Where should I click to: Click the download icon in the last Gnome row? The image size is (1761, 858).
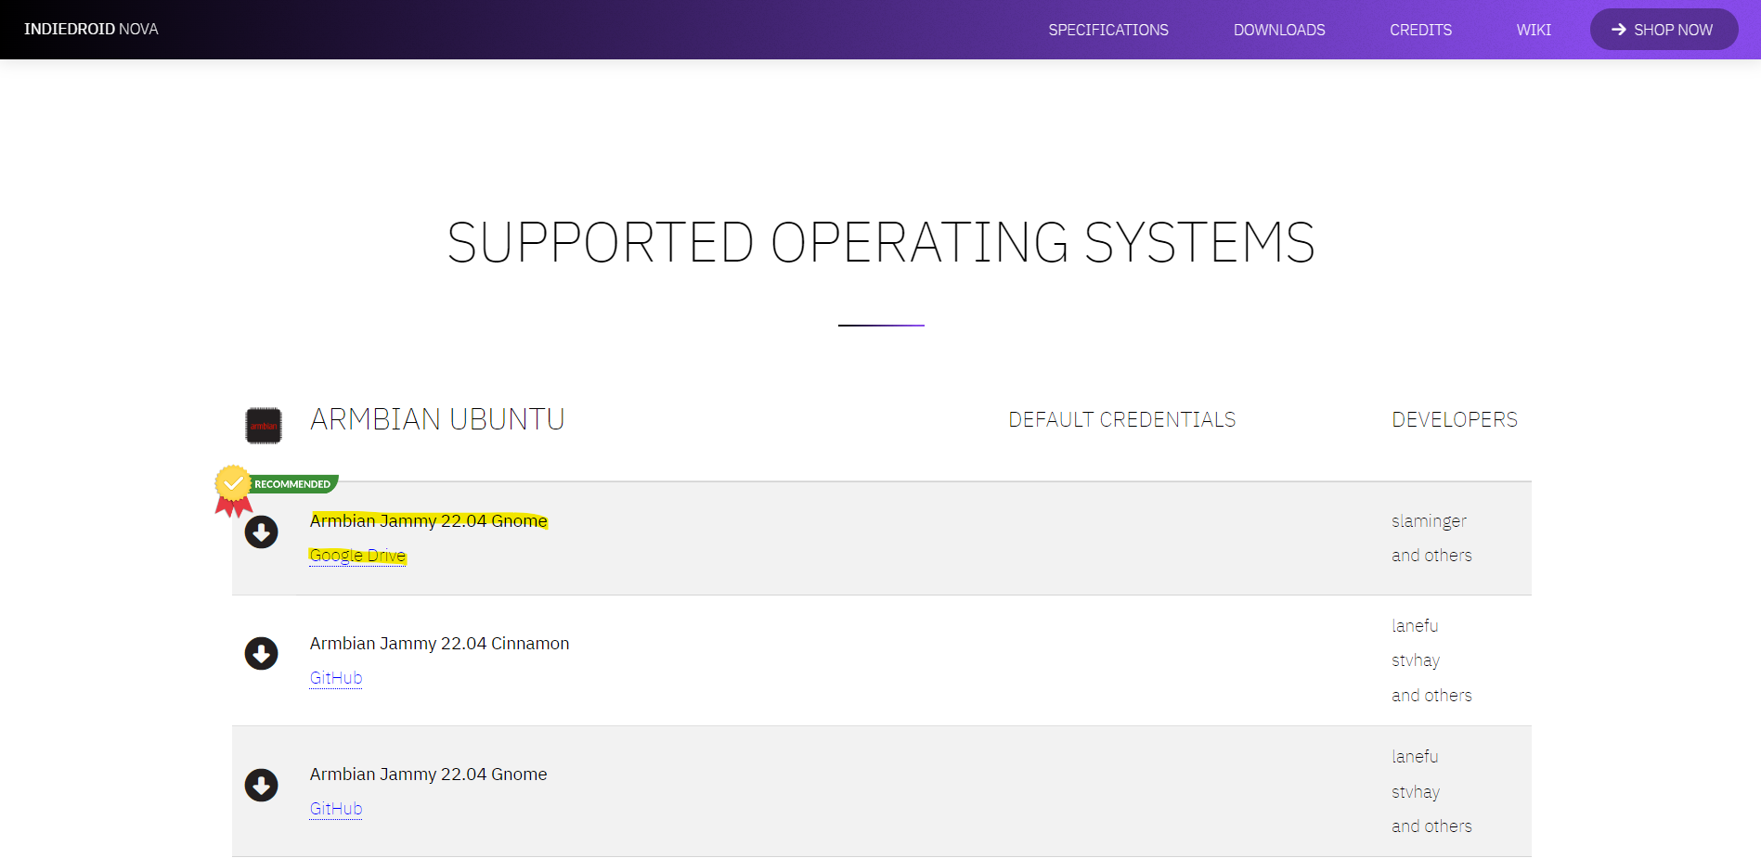(261, 785)
